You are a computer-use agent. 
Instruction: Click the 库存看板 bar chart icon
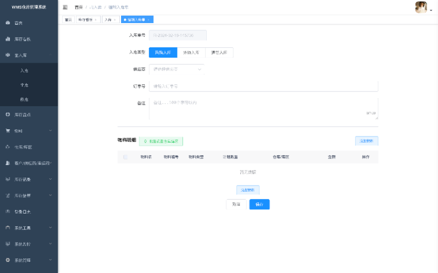[8, 39]
